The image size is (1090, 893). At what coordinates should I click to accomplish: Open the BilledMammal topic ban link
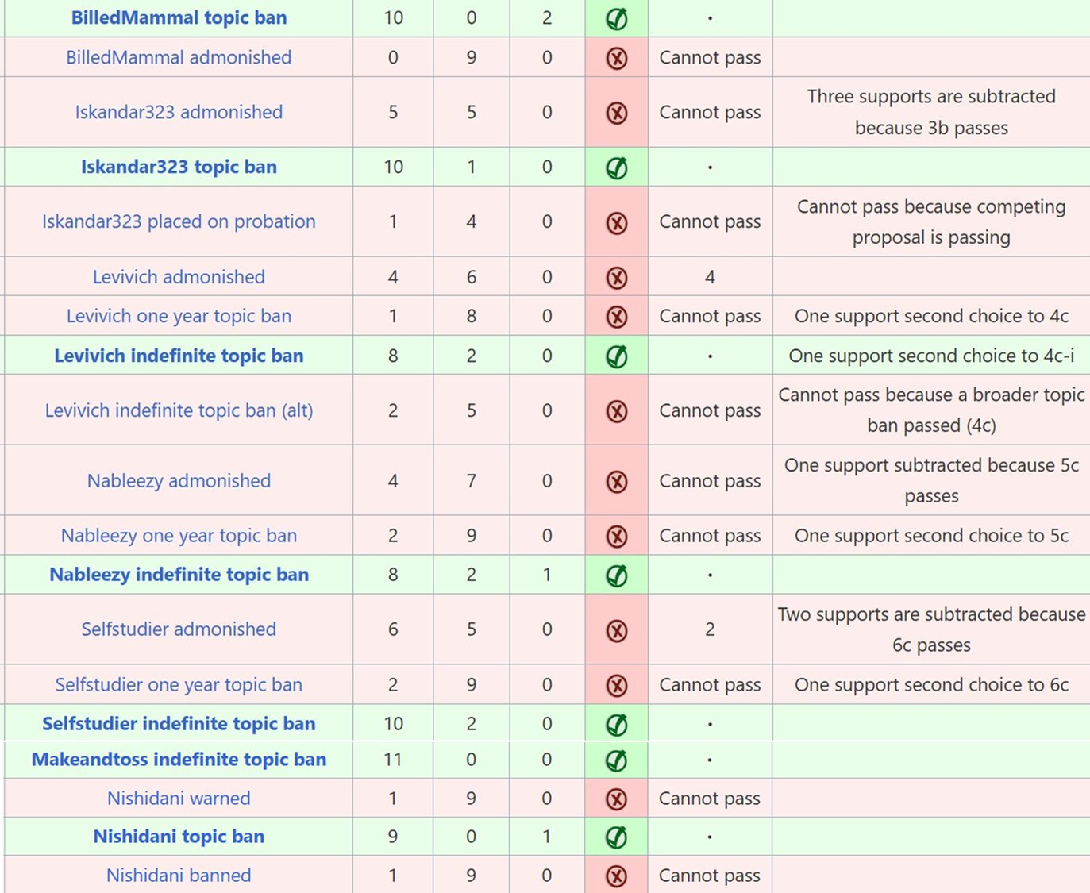(x=179, y=17)
